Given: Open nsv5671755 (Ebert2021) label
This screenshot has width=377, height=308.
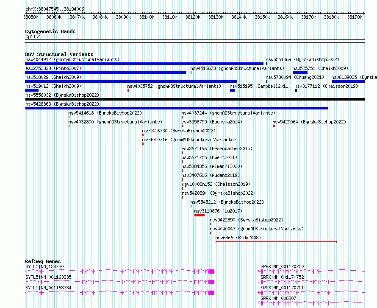Looking at the screenshot, I should click(209, 157).
